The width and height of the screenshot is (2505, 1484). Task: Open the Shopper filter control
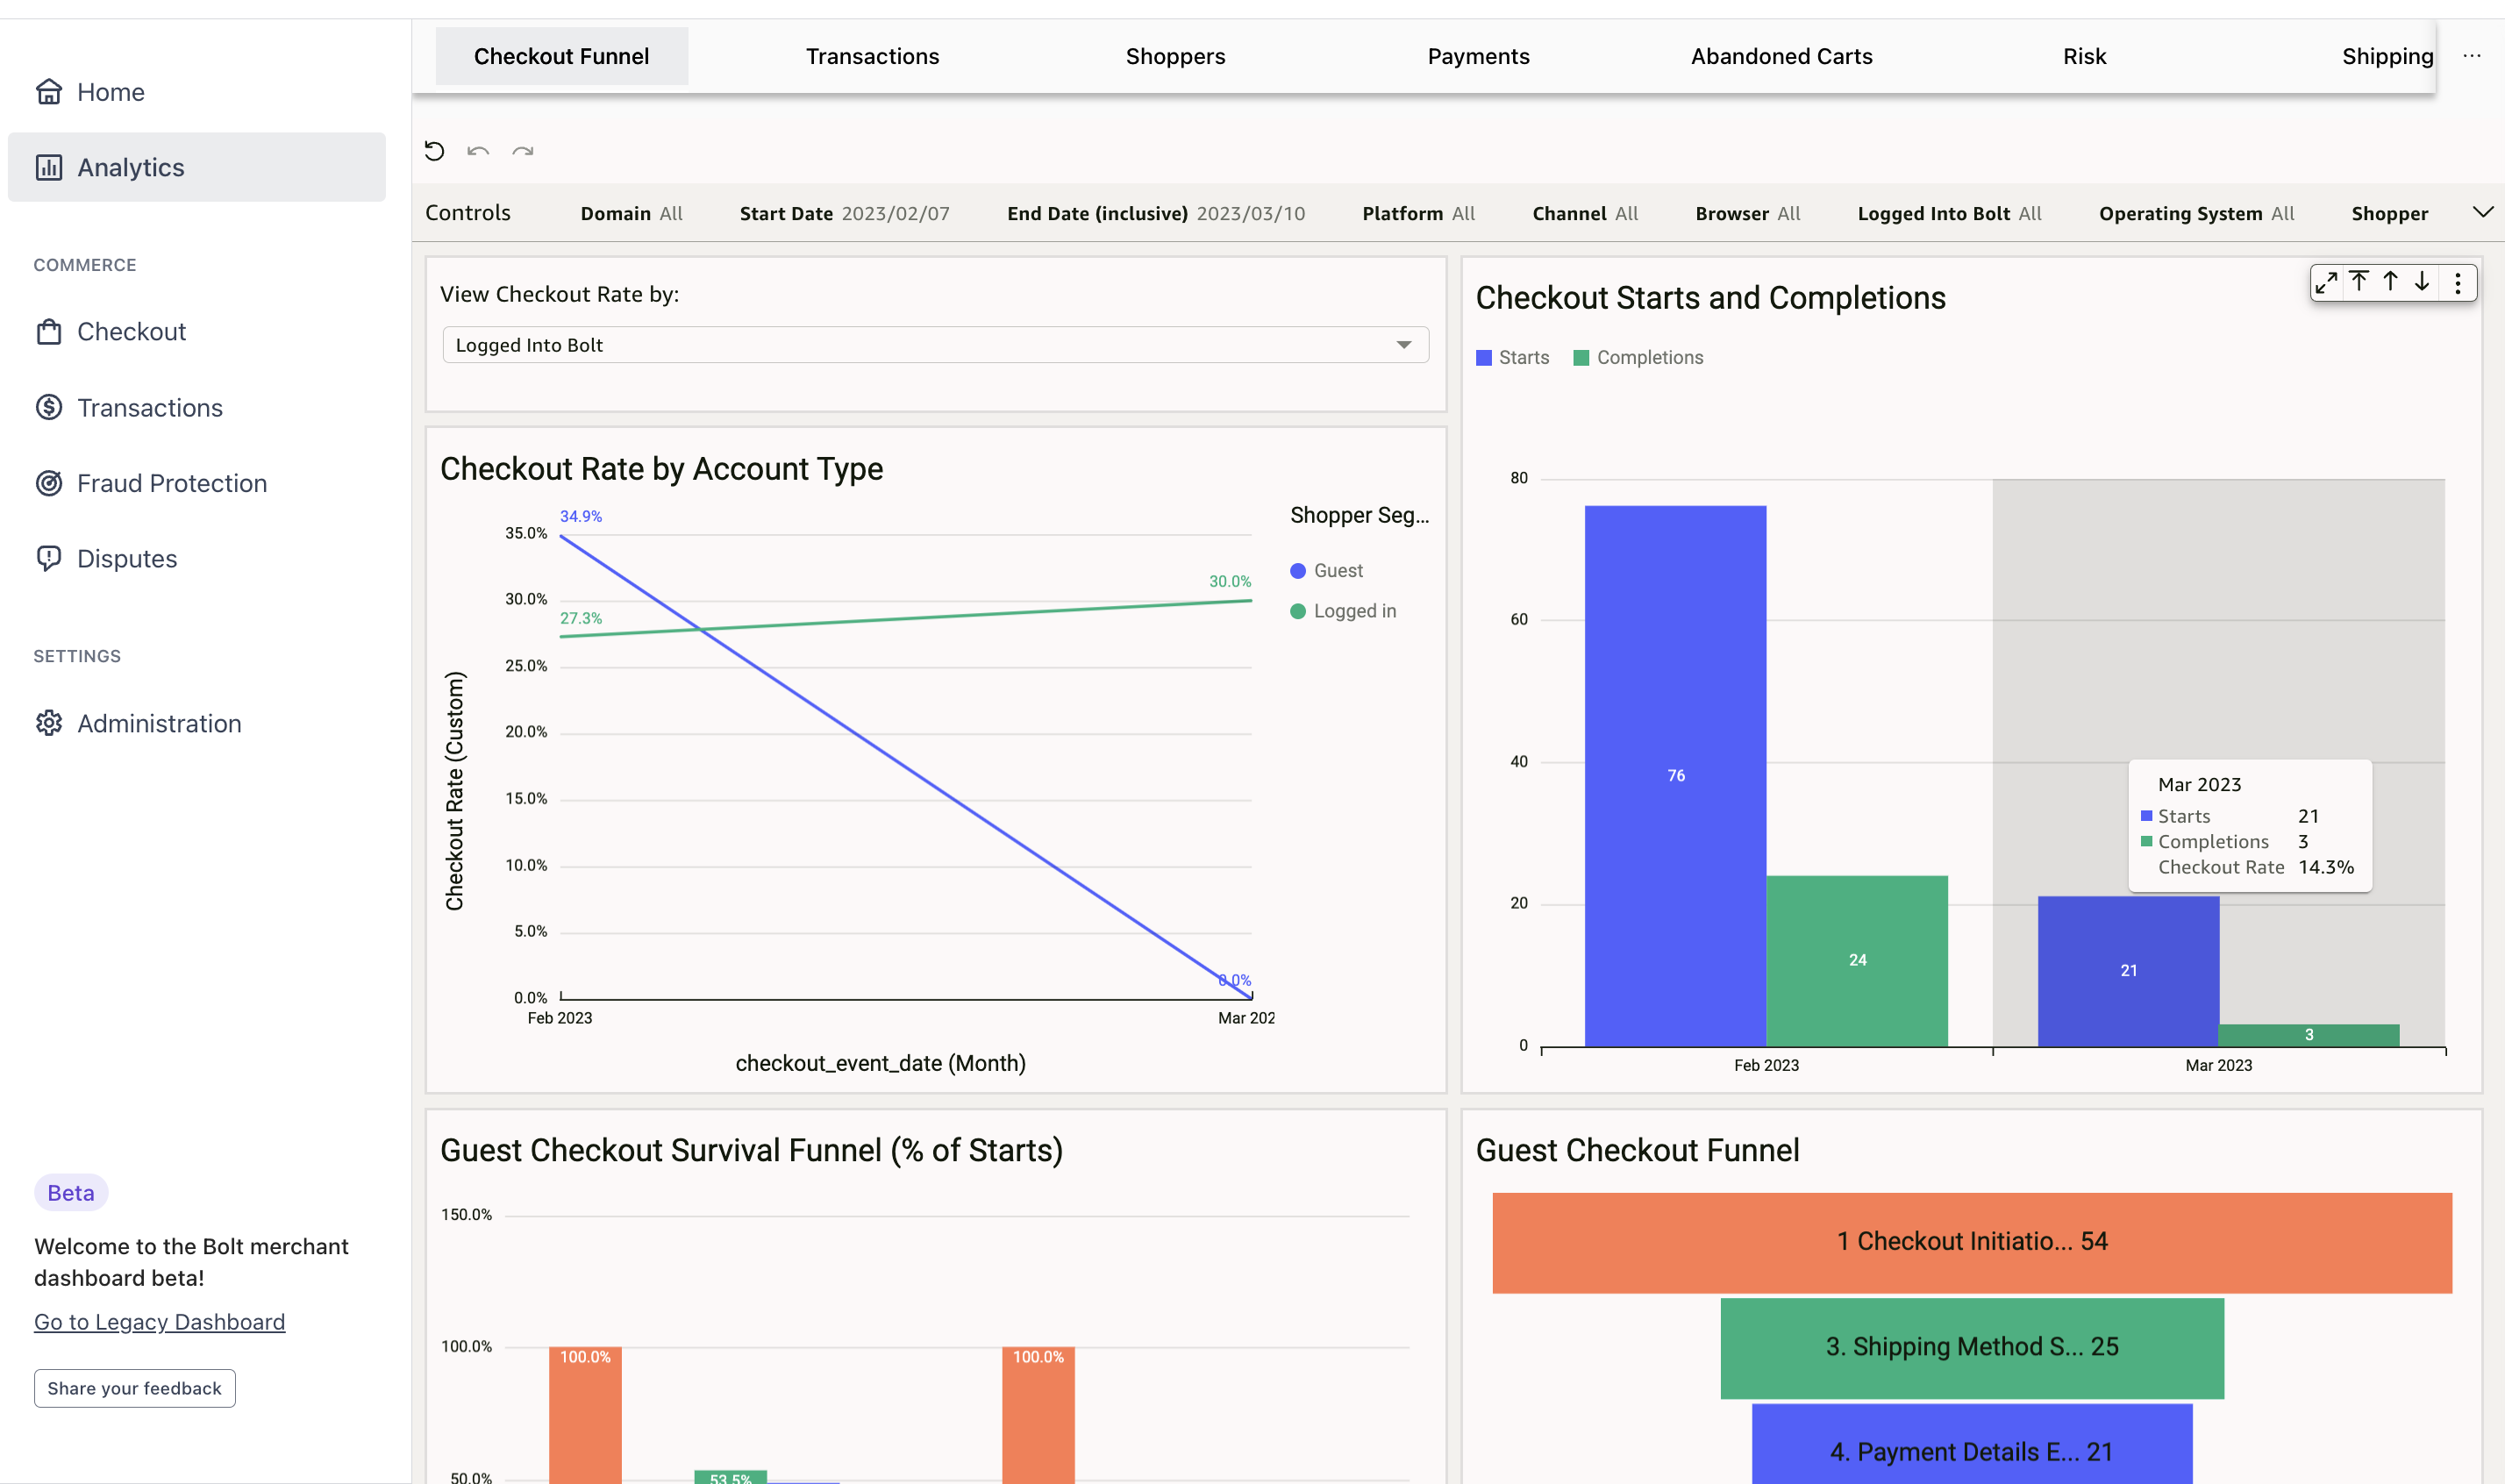tap(2390, 213)
